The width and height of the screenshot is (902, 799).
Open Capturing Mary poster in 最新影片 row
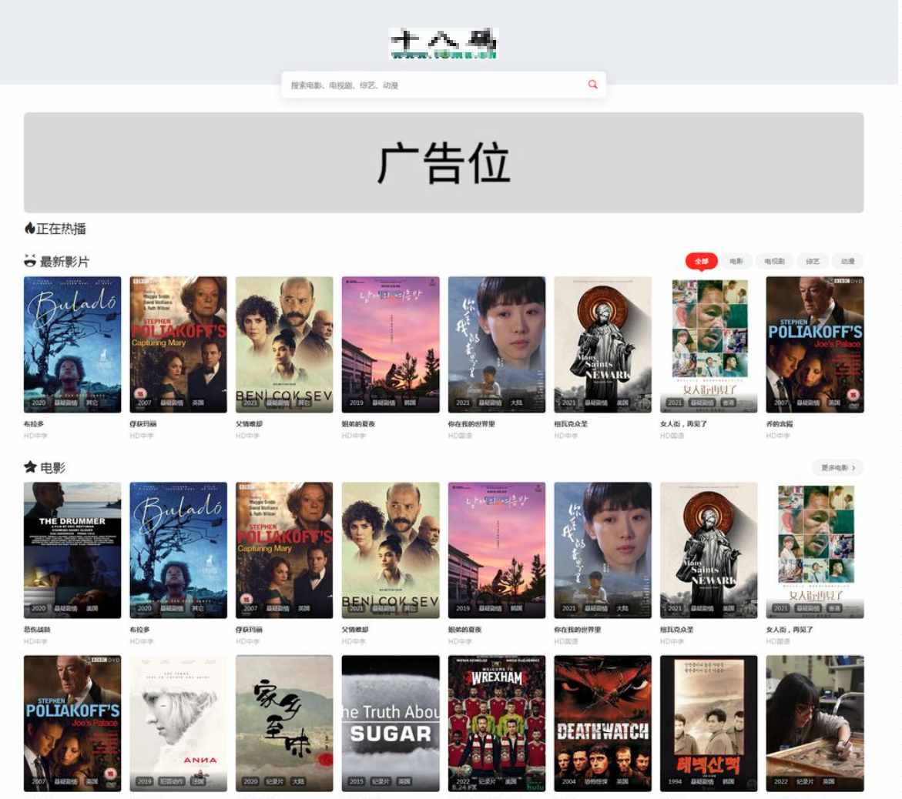click(x=179, y=344)
